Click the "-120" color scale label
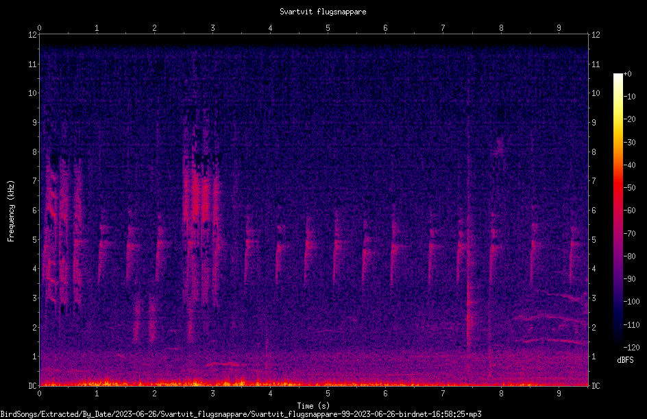The height and width of the screenshot is (419, 647). coord(631,348)
